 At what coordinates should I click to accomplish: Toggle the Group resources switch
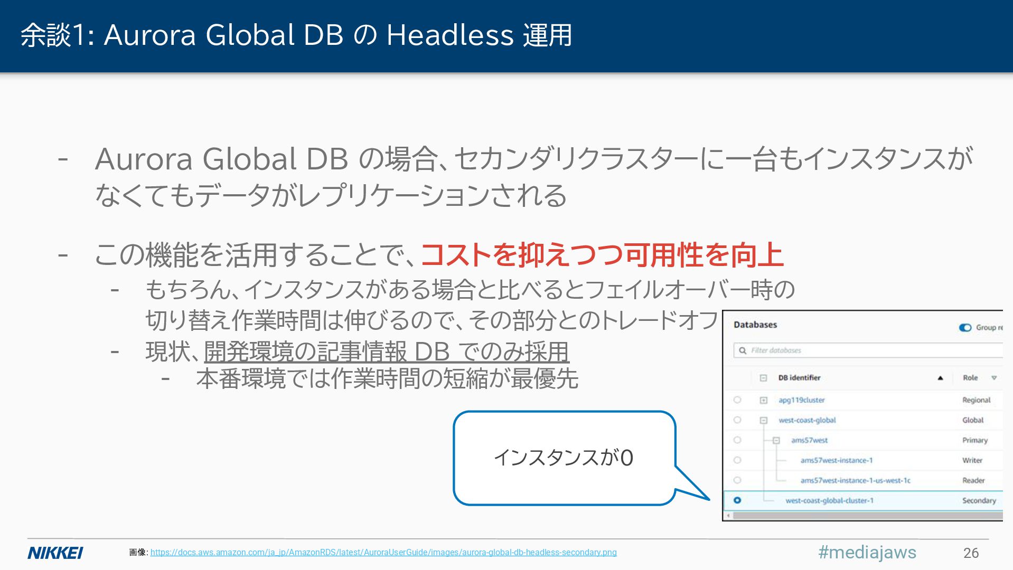coord(965,328)
